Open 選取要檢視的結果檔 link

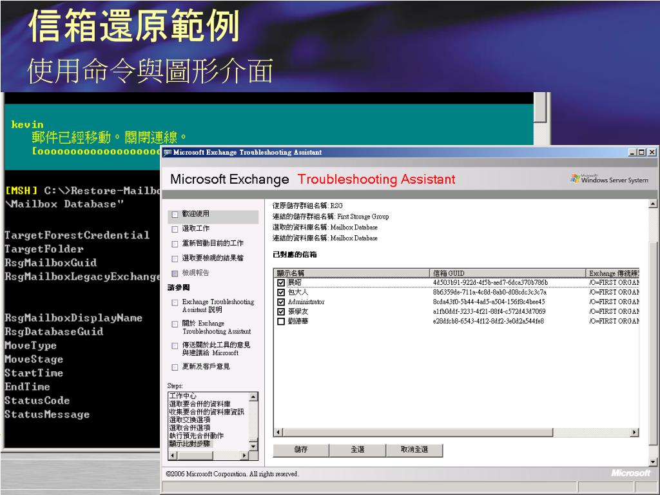coord(213,258)
